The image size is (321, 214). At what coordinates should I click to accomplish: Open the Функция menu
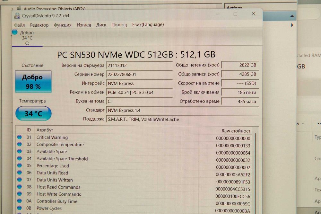coord(63,25)
